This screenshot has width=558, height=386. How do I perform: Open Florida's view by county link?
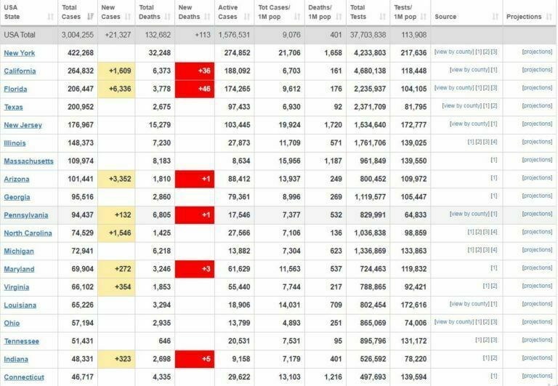454,88
